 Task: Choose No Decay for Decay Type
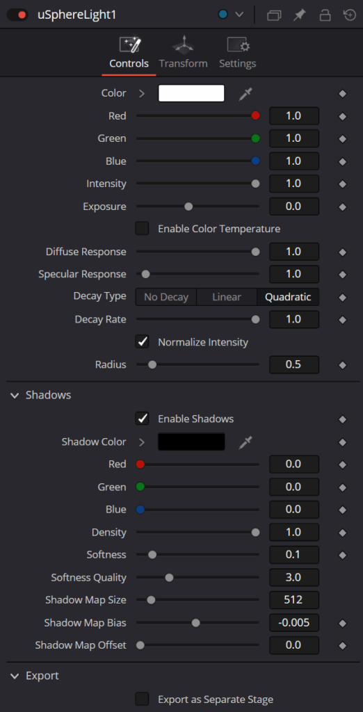tap(166, 298)
